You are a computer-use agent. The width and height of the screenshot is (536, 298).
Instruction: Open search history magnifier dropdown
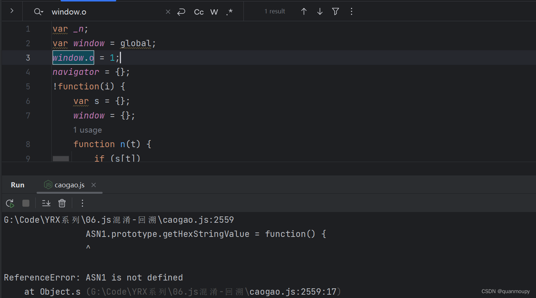[x=39, y=12]
